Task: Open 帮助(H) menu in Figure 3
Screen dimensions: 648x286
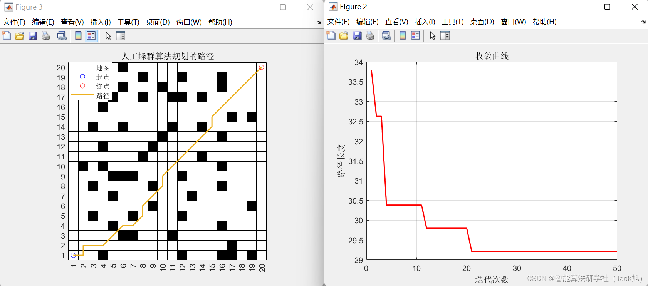Action: coord(220,22)
